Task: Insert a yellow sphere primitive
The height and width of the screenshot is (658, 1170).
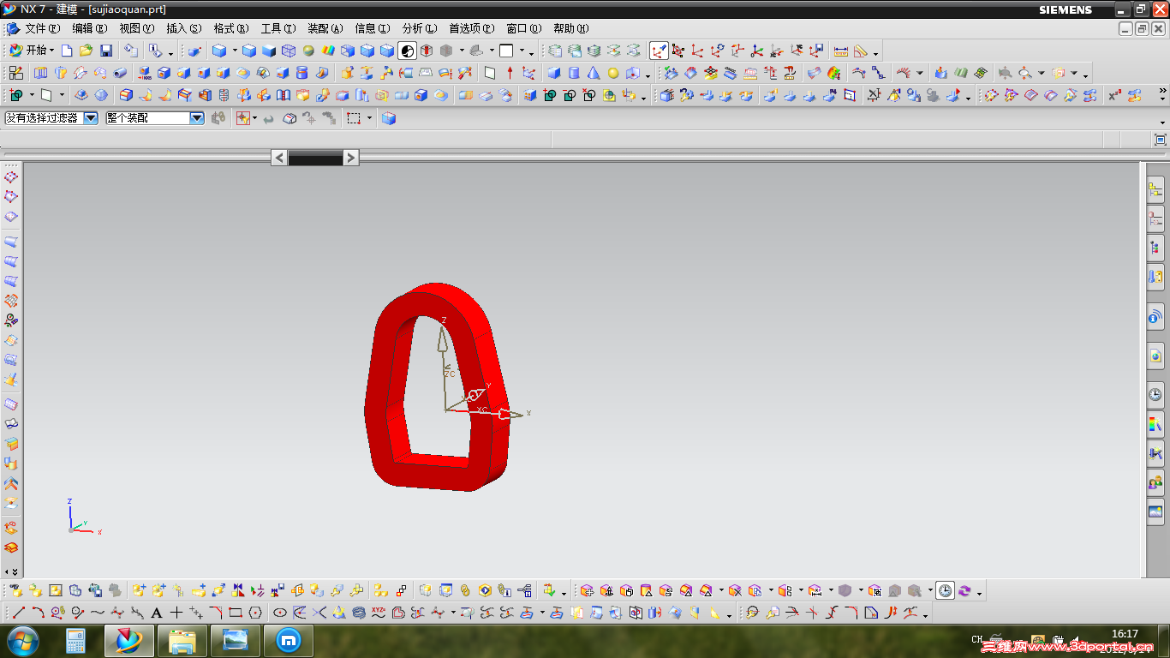Action: pyautogui.click(x=613, y=73)
